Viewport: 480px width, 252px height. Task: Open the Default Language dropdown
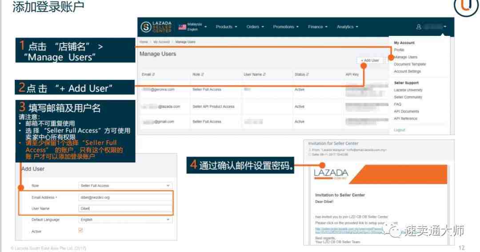(125, 220)
